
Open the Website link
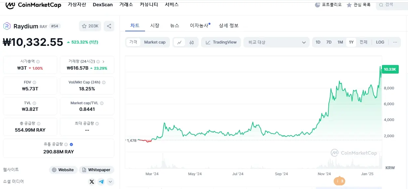63,170
